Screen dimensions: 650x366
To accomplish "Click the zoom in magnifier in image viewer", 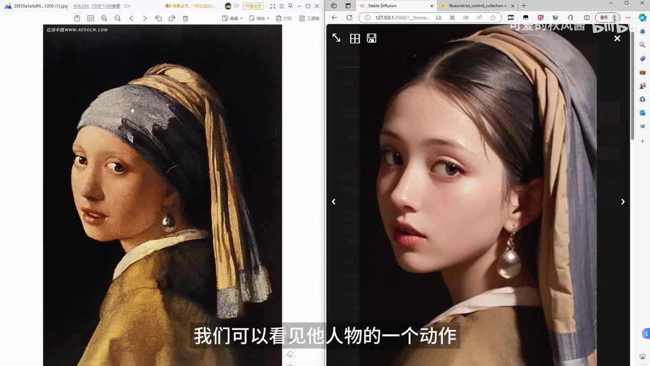I will pos(104,18).
